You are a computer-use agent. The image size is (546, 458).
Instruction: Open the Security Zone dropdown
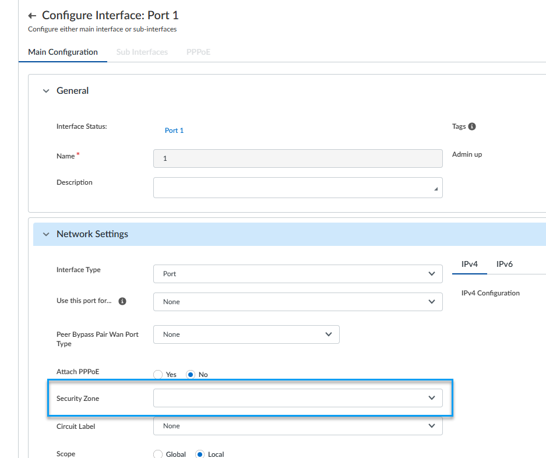[x=298, y=398]
